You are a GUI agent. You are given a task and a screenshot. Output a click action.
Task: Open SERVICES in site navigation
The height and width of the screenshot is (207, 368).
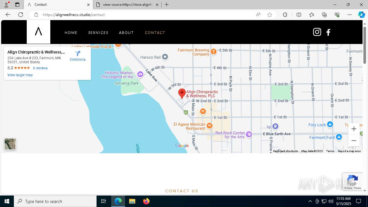point(98,32)
